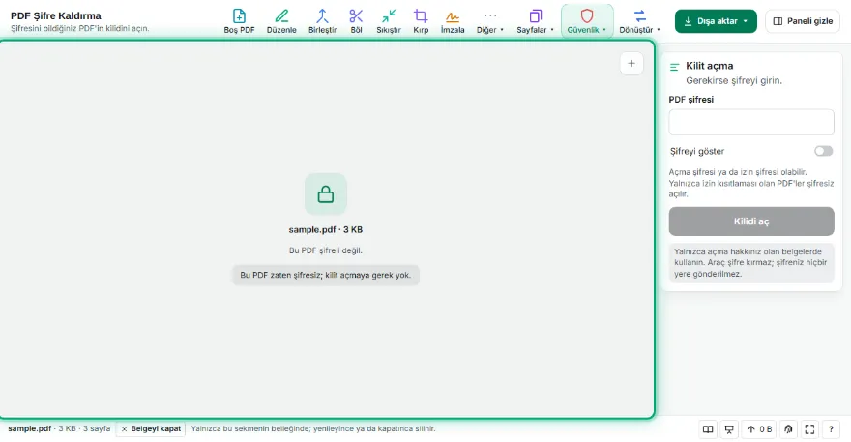851x442 pixels.
Task: Start the presentation mode icon
Action: 729,429
